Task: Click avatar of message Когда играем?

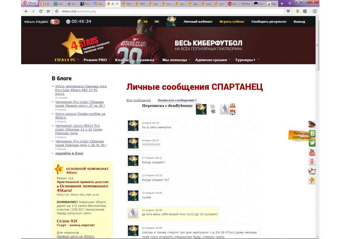Action: [133, 160]
